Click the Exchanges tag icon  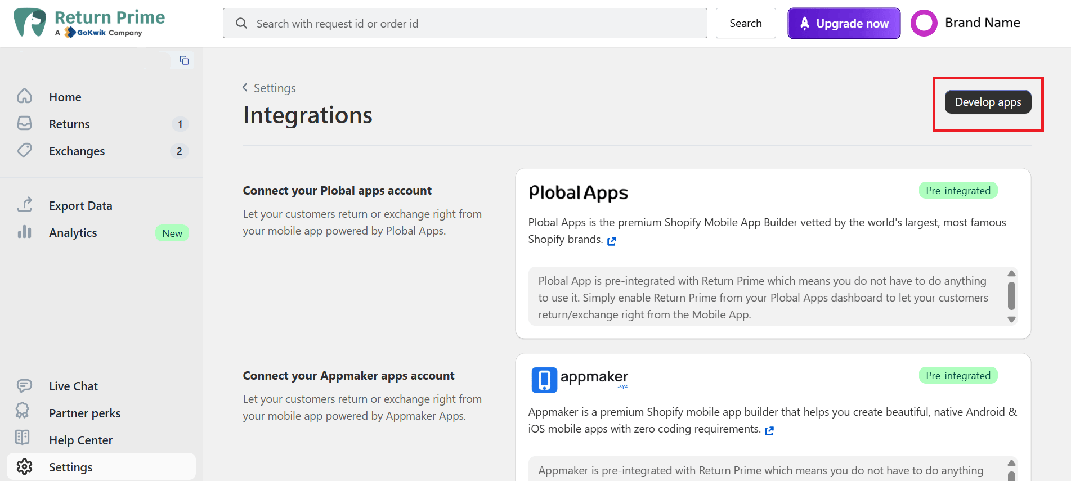click(x=25, y=150)
